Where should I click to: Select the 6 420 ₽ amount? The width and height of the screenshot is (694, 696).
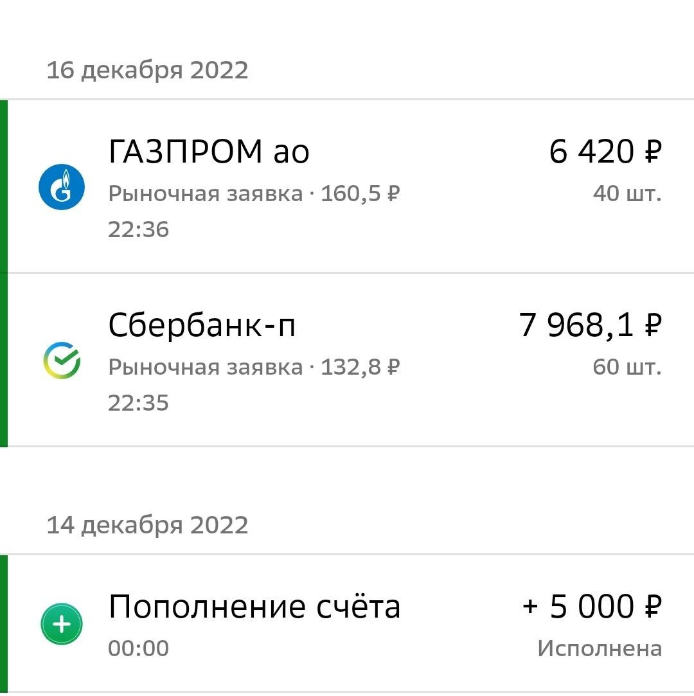(x=605, y=152)
